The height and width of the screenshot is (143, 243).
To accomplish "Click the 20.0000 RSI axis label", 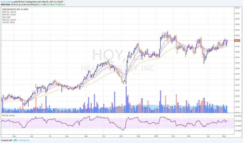I will (238, 131).
